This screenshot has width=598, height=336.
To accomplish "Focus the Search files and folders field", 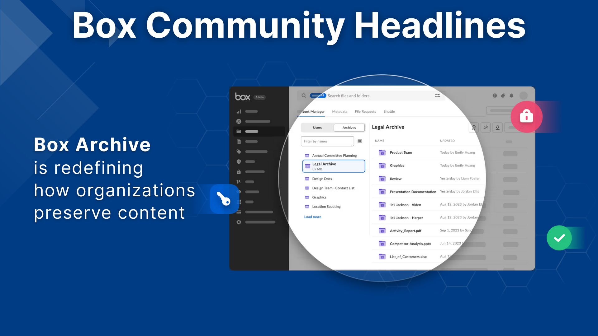I will tap(371, 96).
